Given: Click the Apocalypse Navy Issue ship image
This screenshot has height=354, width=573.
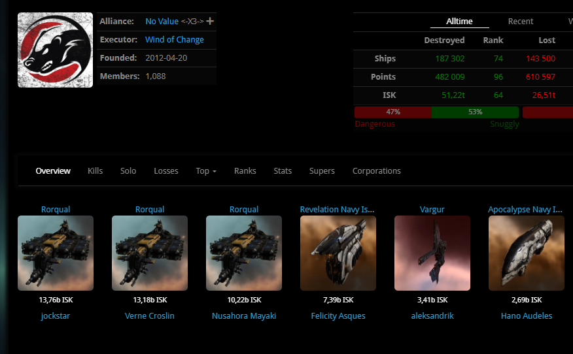Looking at the screenshot, I should [527, 253].
